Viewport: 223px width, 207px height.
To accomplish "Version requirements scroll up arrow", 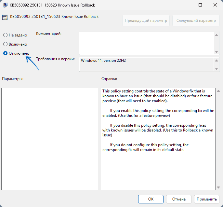I will pyautogui.click(x=216, y=61).
